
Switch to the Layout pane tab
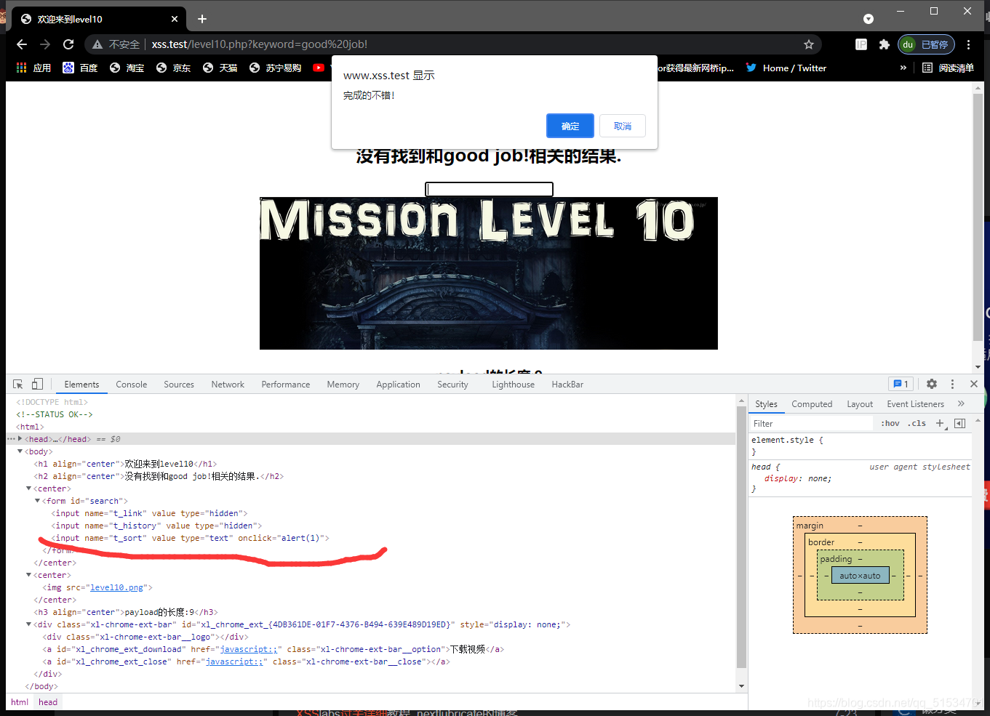pyautogui.click(x=860, y=404)
